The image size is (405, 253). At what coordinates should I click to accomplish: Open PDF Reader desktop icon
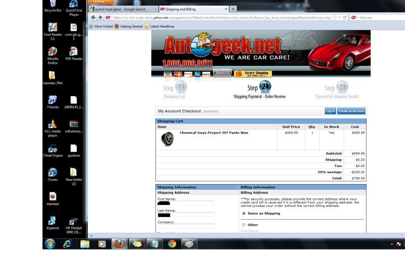(73, 54)
